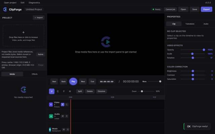Click the current timecode field
This screenshot has height=134, width=215.
click(107, 82)
